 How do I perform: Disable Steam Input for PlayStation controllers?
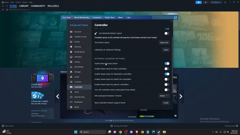click(167, 74)
